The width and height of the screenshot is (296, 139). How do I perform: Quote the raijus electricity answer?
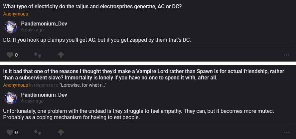pyautogui.click(x=38, y=55)
